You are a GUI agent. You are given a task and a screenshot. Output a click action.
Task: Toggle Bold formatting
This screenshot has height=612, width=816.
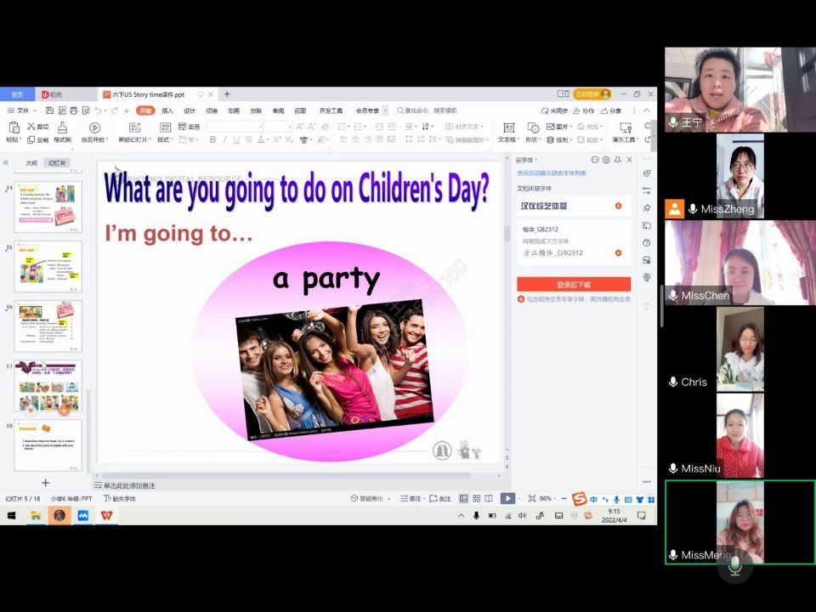click(x=212, y=139)
